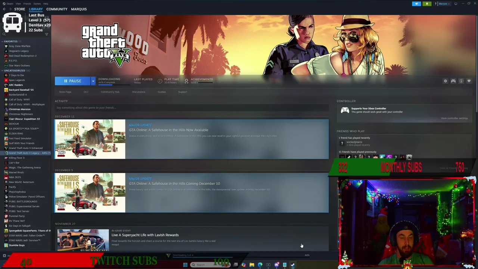Click the Play Time clock icon

pyautogui.click(x=160, y=81)
